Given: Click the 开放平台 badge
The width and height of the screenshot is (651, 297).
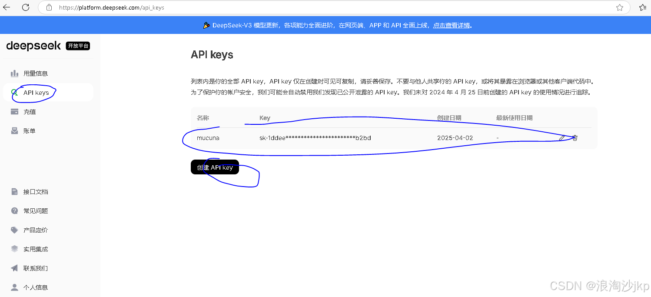Looking at the screenshot, I should (78, 46).
